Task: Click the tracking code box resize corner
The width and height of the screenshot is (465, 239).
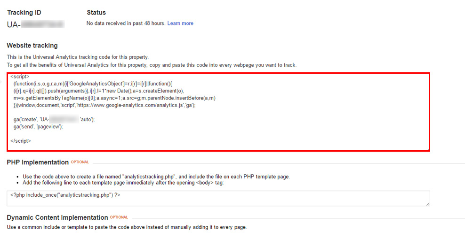Action: coord(427,149)
